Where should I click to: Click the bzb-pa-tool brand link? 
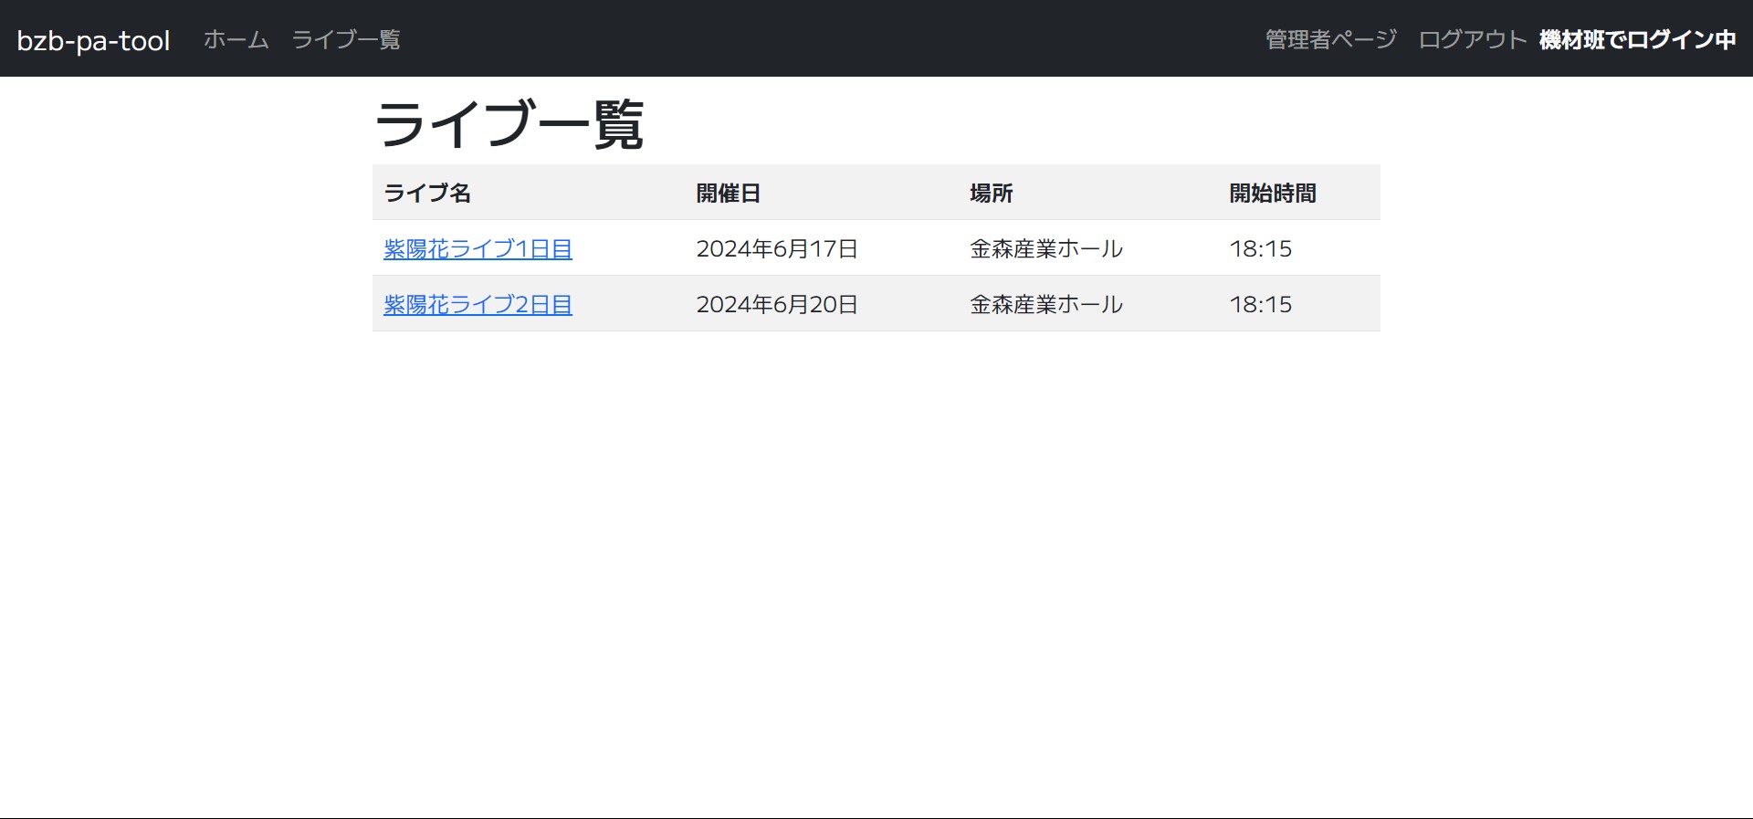[x=93, y=40]
